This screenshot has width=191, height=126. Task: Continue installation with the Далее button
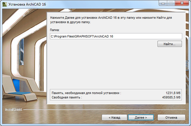(x=141, y=118)
